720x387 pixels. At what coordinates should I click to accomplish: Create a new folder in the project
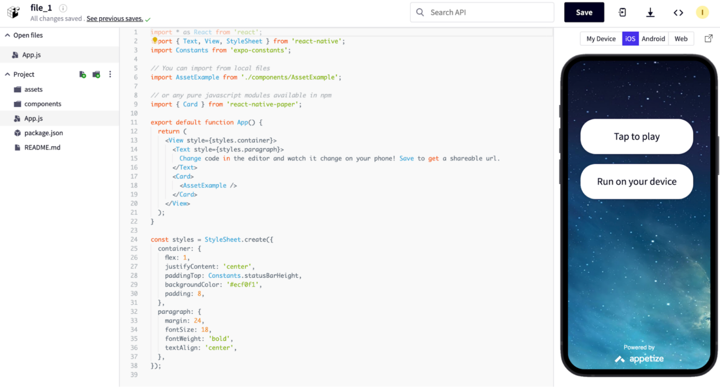[x=96, y=74]
